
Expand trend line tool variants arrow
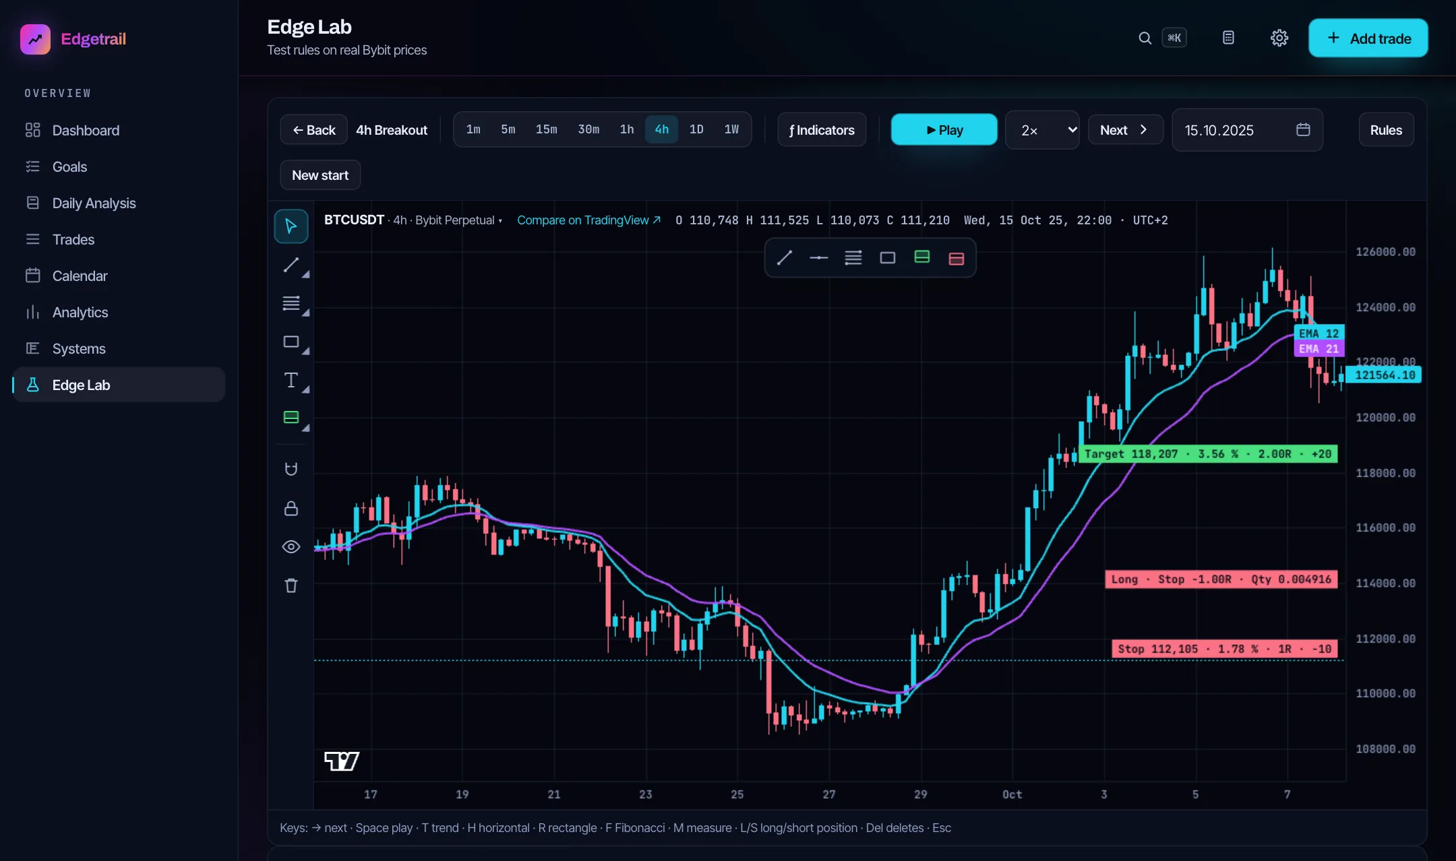(x=306, y=275)
